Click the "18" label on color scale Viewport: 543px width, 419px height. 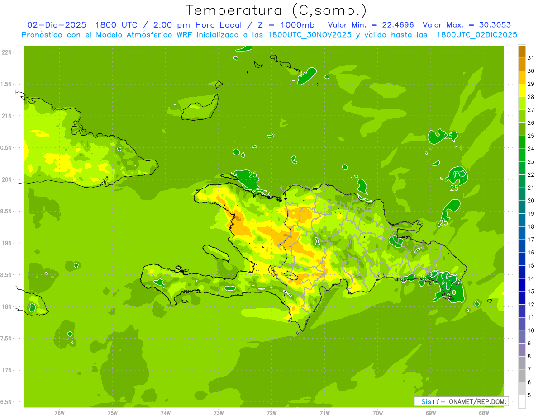pos(531,226)
